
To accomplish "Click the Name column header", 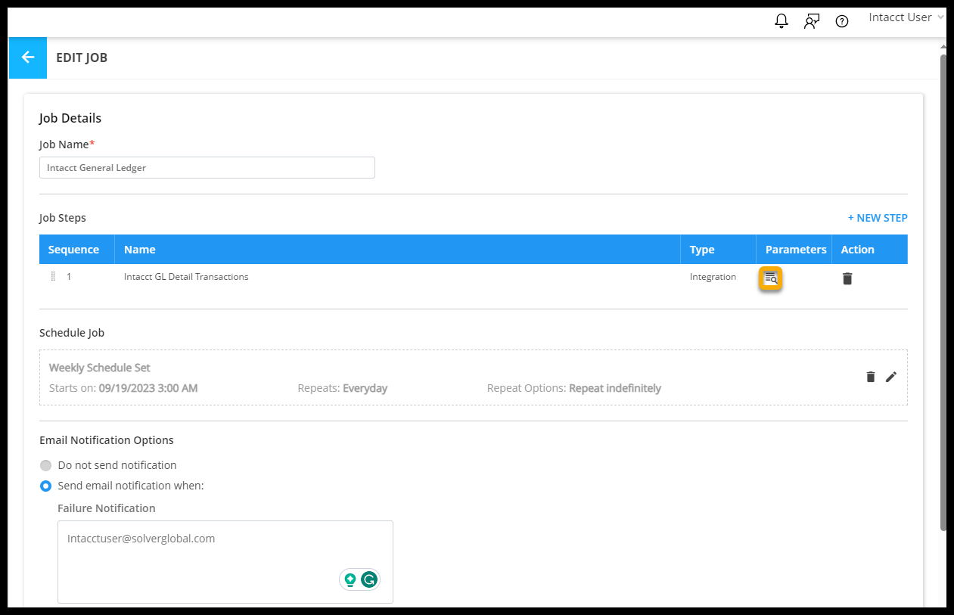I will point(140,250).
